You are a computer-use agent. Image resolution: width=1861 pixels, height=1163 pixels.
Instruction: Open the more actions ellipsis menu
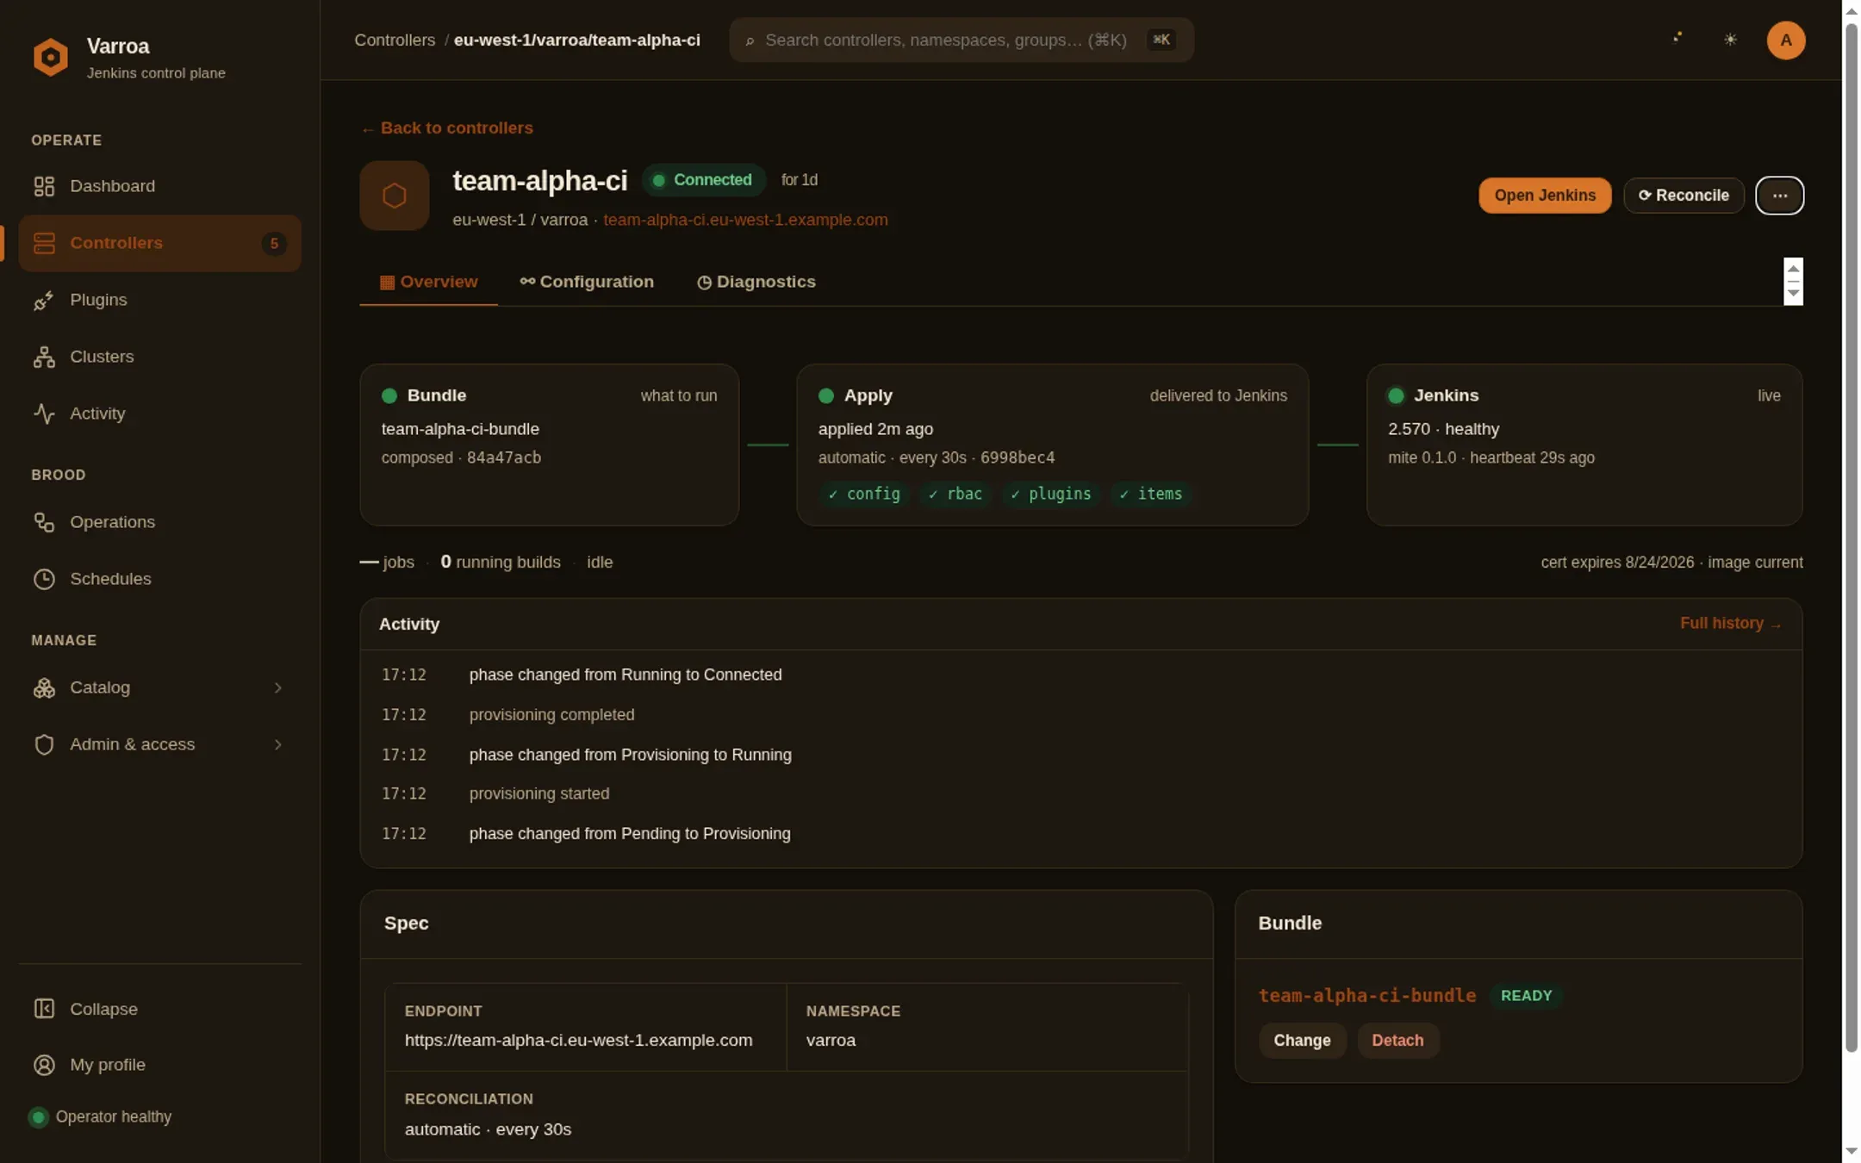point(1779,196)
